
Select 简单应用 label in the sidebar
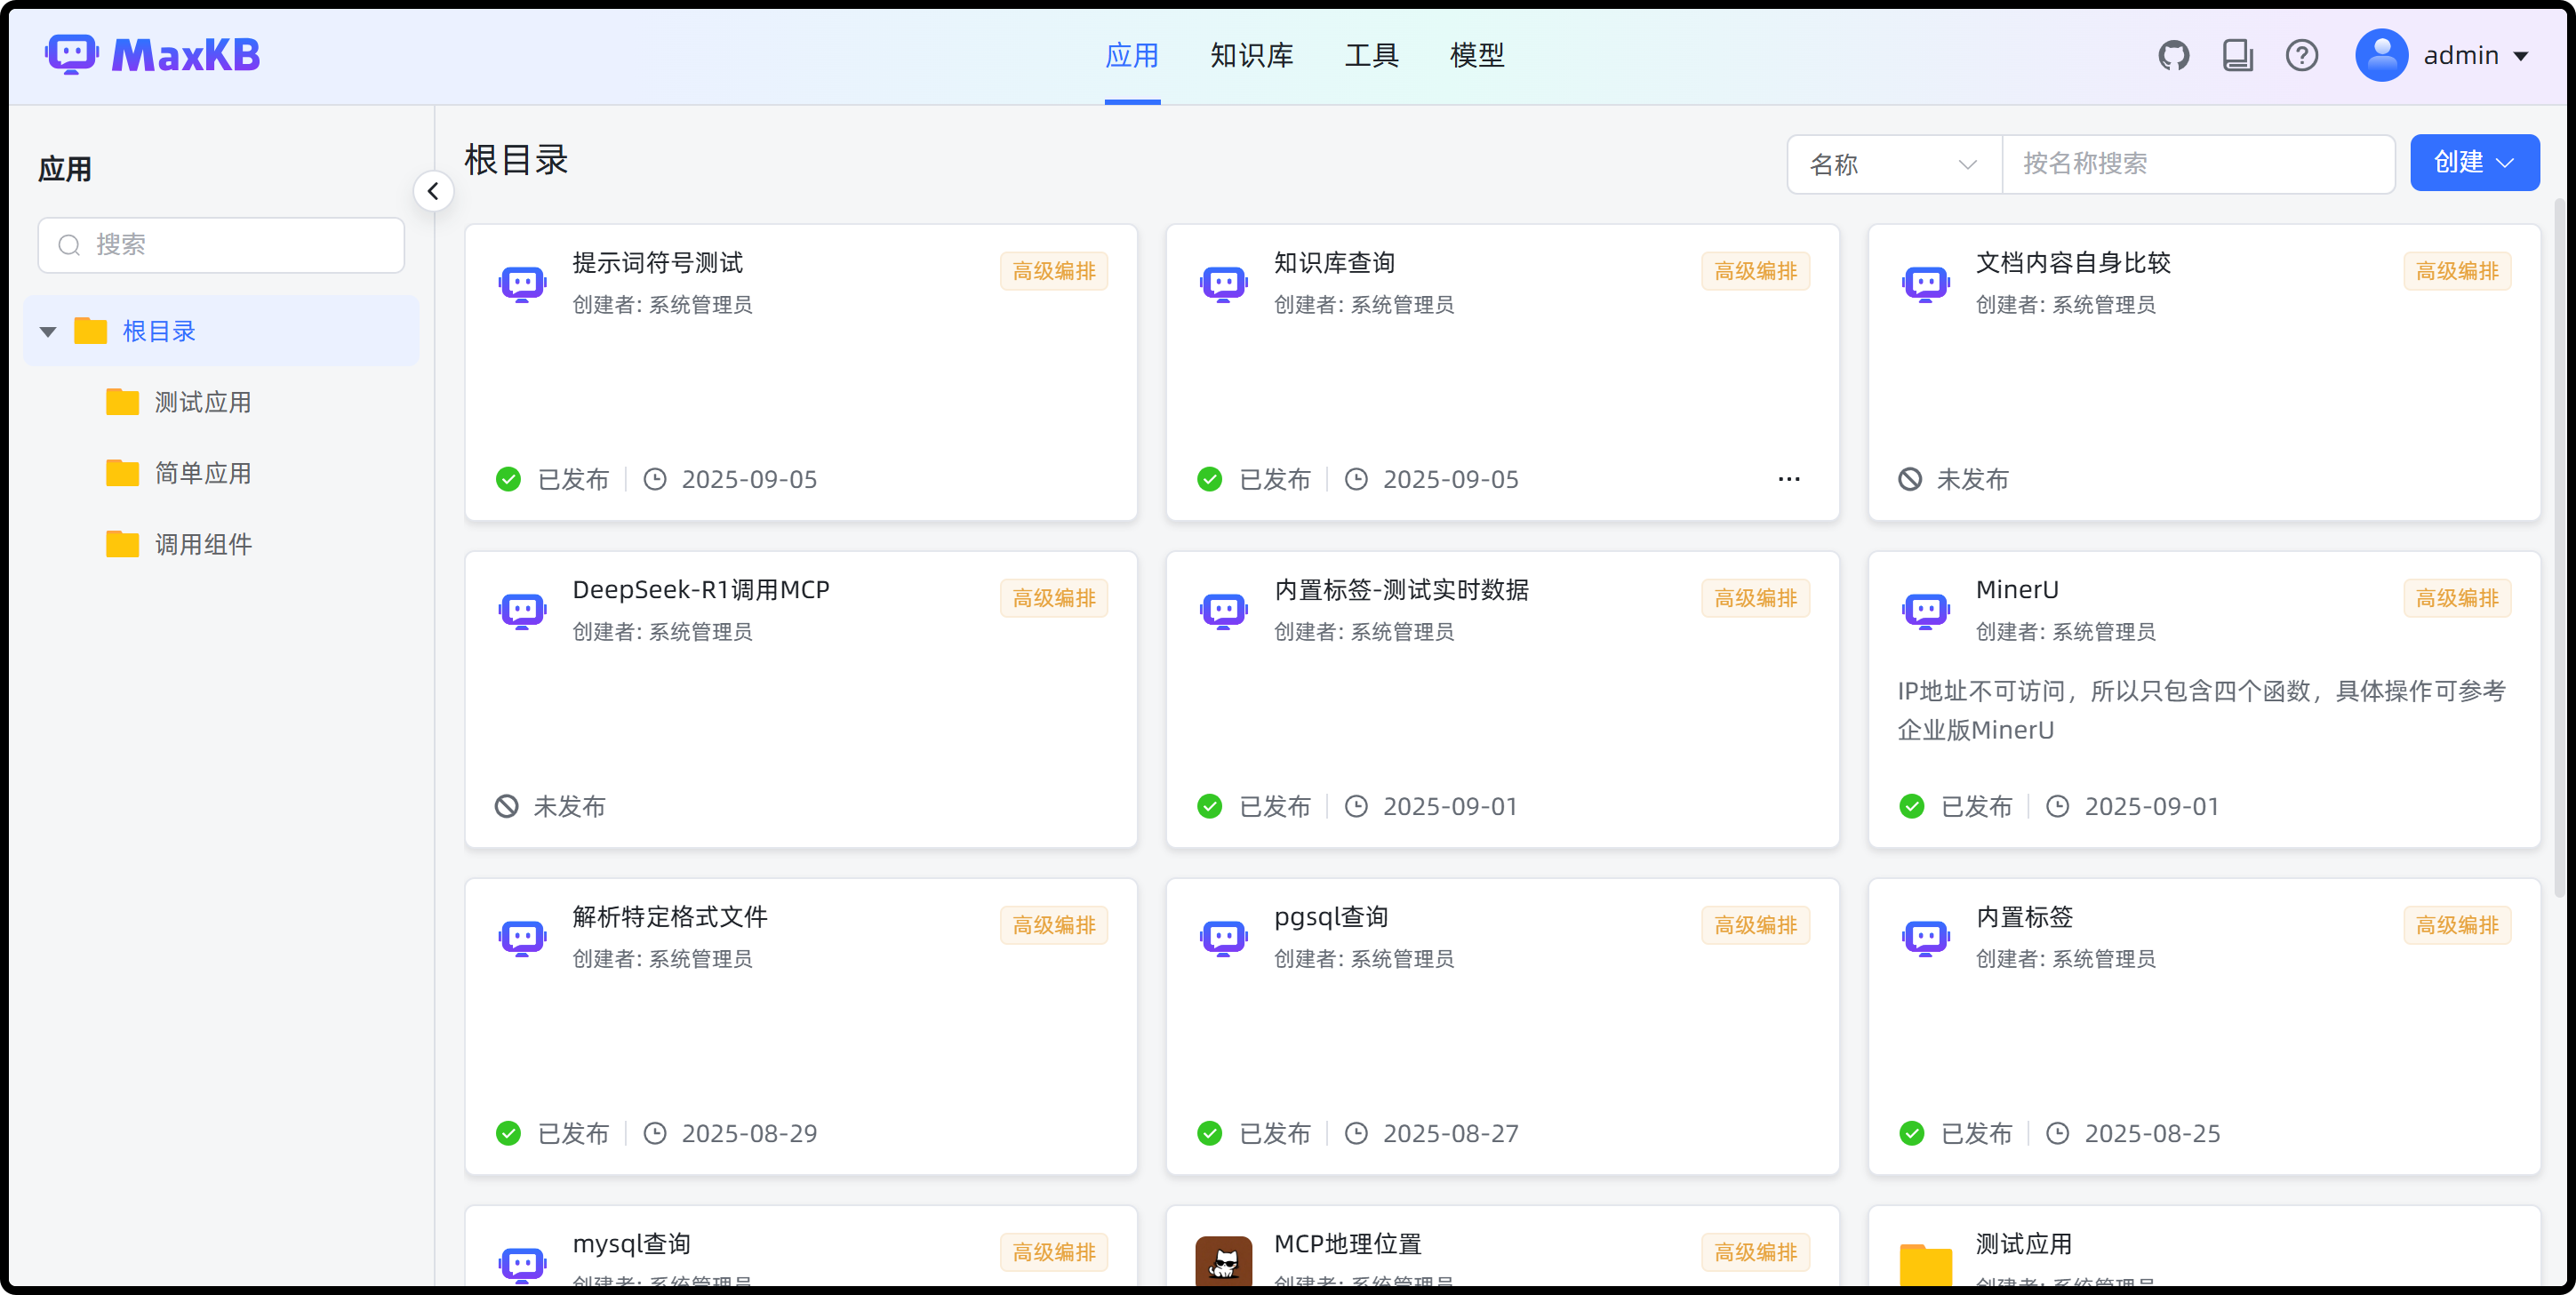tap(203, 473)
